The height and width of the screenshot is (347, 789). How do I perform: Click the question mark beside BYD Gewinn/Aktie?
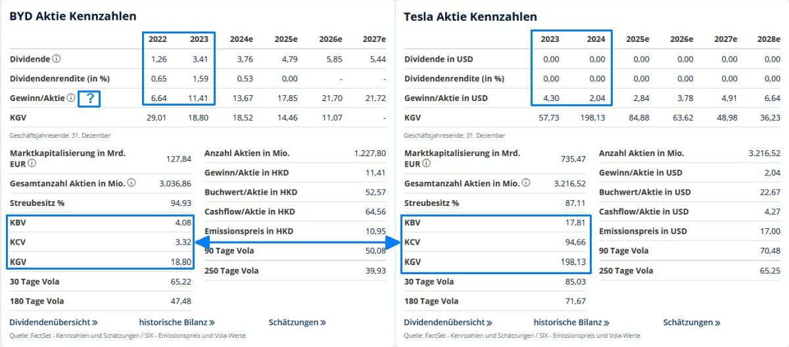[89, 99]
